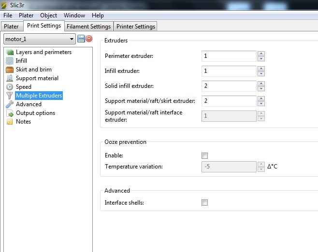Switch to the Printer Settings tab

136,27
